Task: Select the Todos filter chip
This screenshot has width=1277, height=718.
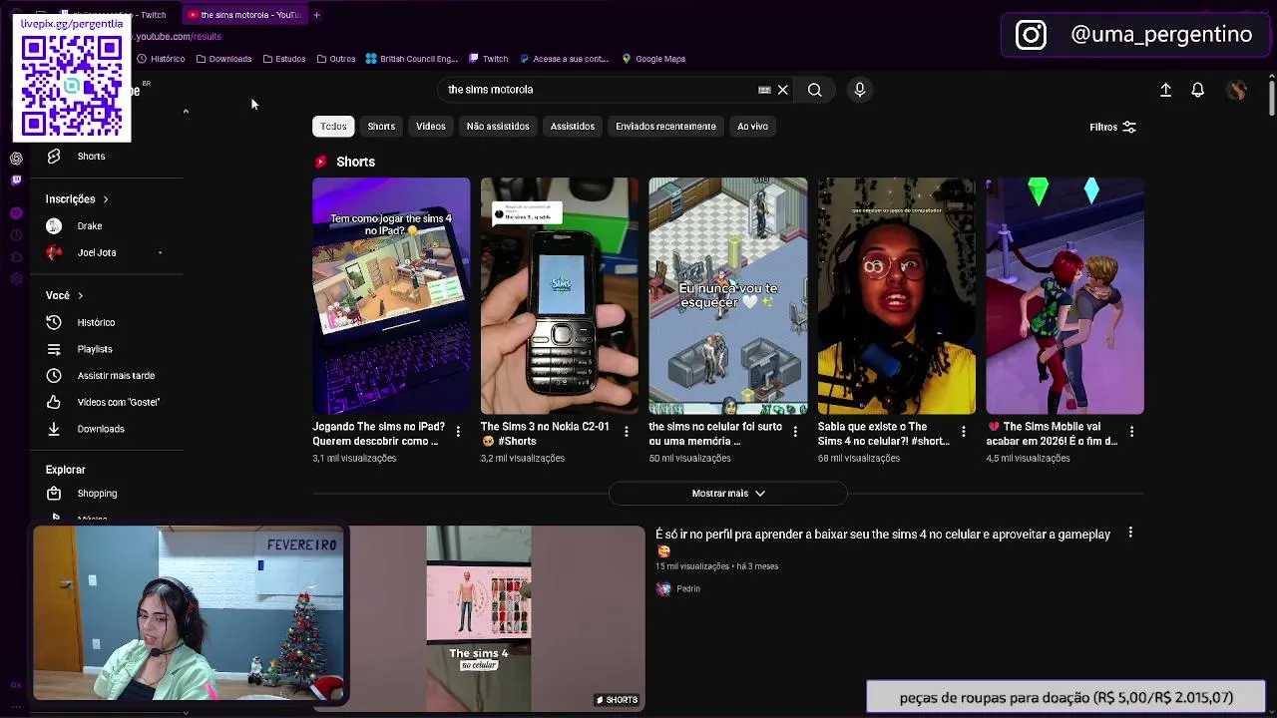Action: [333, 127]
